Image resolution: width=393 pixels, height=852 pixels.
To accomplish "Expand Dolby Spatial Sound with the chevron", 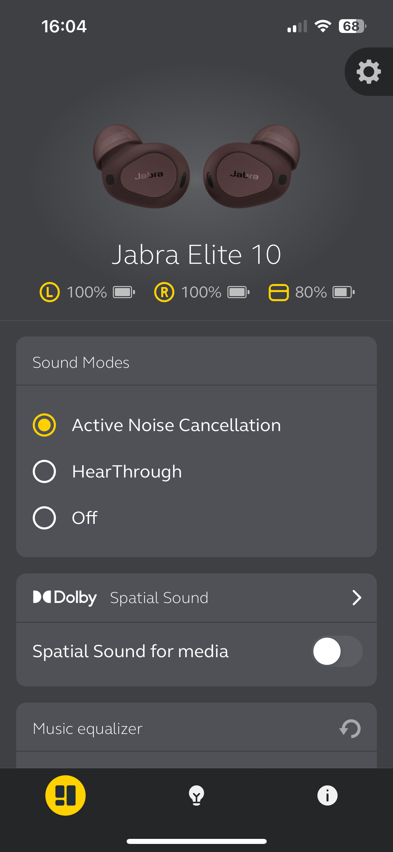I will [357, 598].
